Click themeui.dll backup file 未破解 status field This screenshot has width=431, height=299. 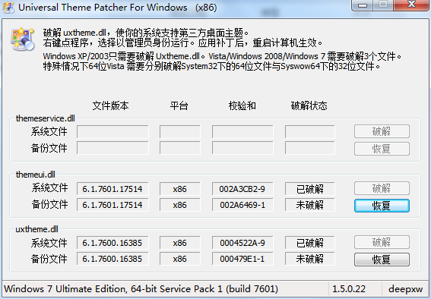click(310, 205)
